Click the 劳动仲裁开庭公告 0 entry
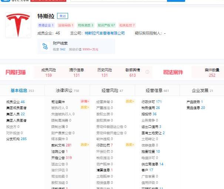This screenshot has height=189, width=224. point(111,133)
